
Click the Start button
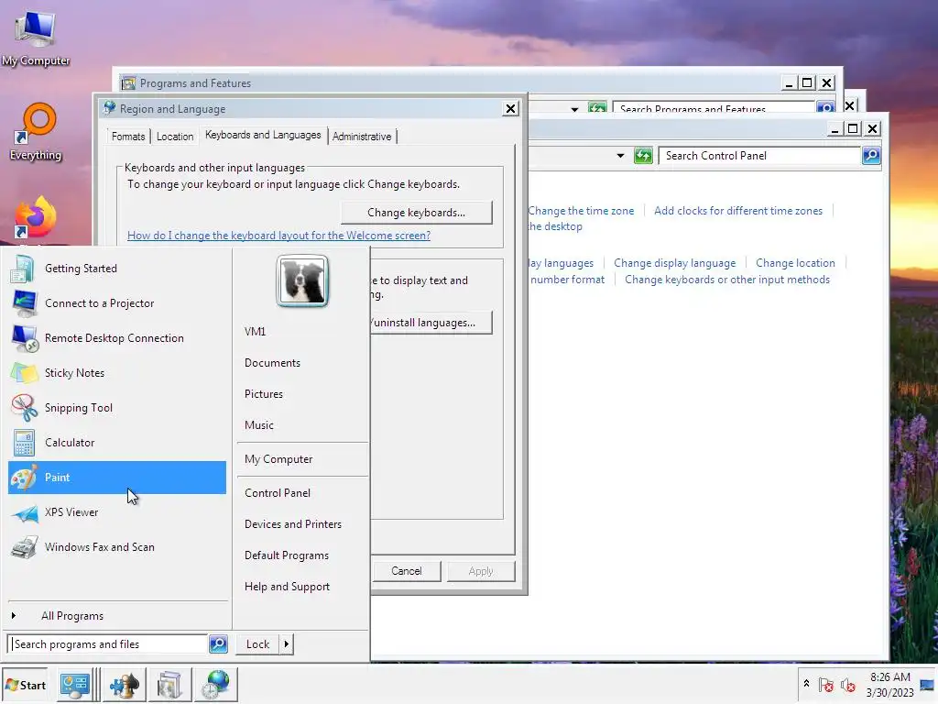(25, 685)
